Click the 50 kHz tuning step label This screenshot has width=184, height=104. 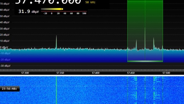click(90, 2)
